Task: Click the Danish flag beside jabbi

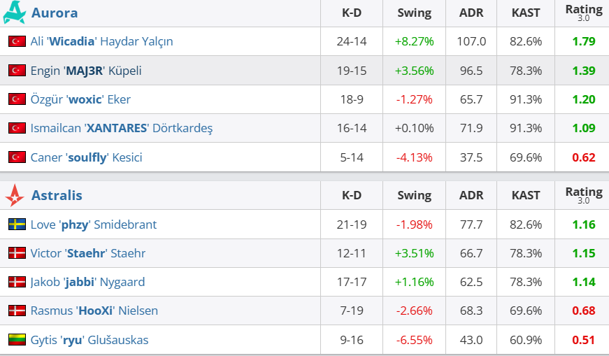Action: 17,282
